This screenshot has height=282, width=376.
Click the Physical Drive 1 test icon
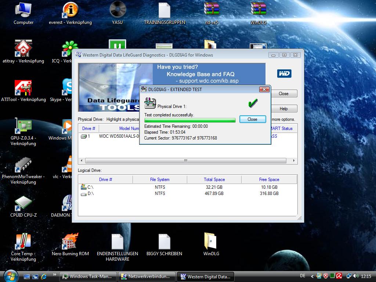[150, 103]
